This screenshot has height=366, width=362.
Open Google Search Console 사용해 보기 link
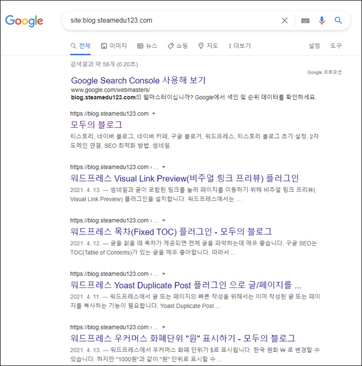[138, 80]
